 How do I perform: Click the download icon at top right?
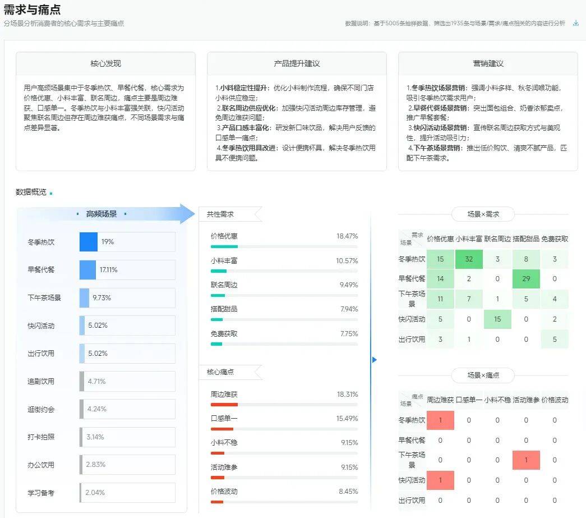pos(575,23)
